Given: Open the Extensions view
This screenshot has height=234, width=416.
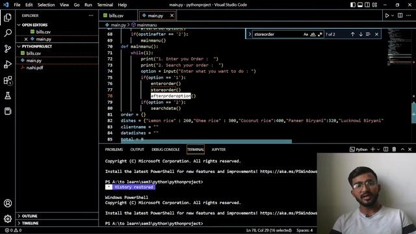Looking at the screenshot, I should coord(8,80).
